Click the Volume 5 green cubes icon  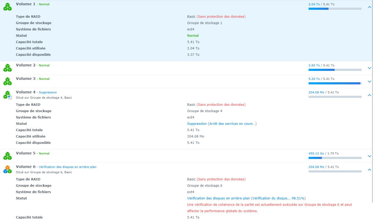(x=7, y=156)
